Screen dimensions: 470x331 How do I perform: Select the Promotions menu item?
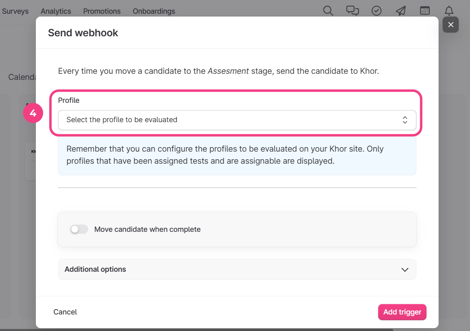[102, 11]
